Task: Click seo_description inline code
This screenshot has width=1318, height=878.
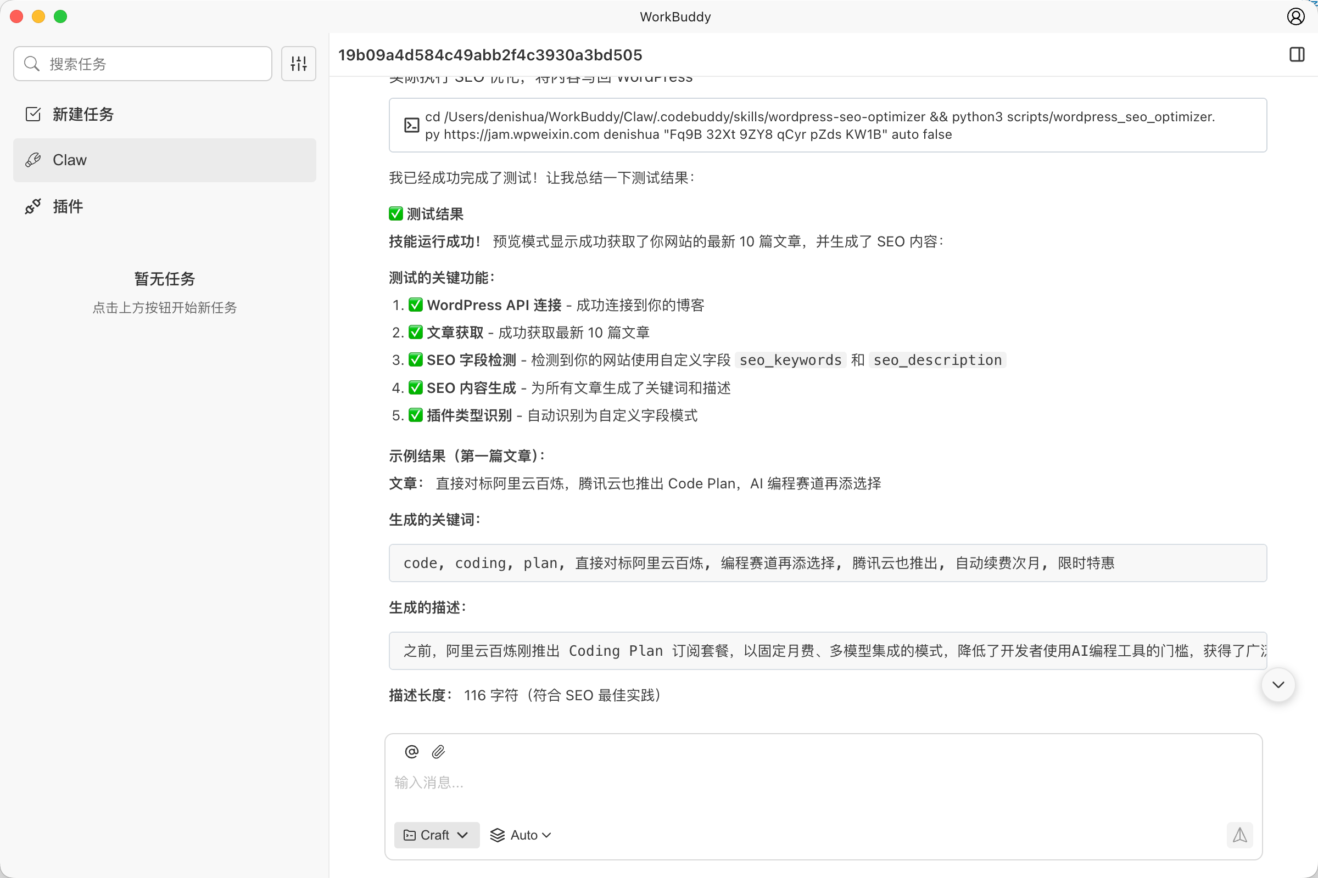Action: (x=937, y=360)
